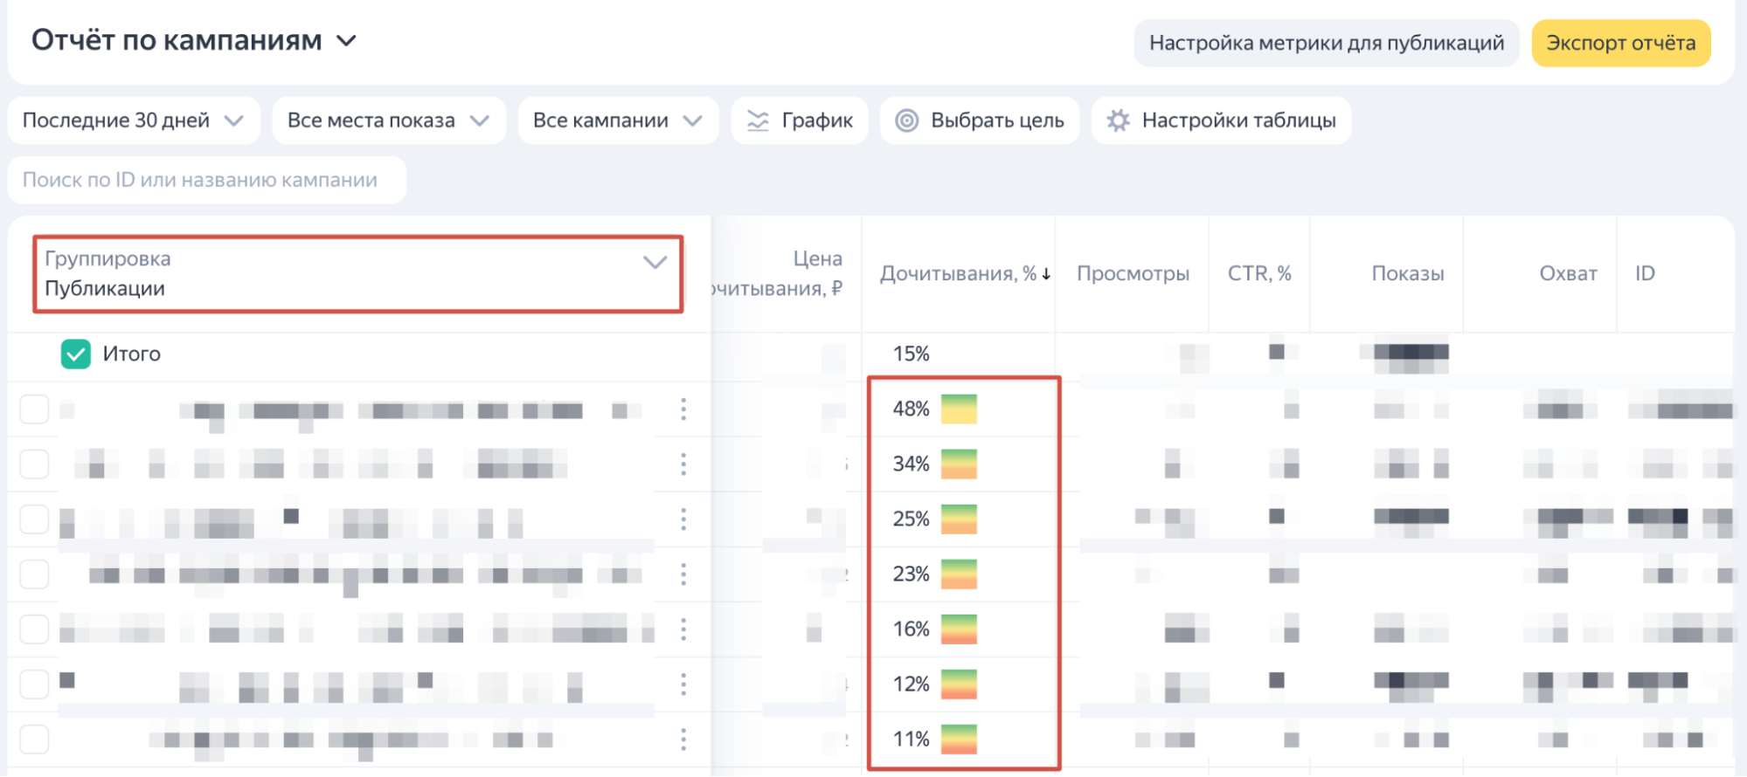The height and width of the screenshot is (777, 1747).
Task: Click the 11% read-through value
Action: coord(911,739)
